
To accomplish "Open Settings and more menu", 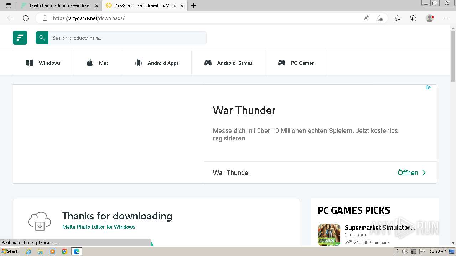I will [446, 18].
